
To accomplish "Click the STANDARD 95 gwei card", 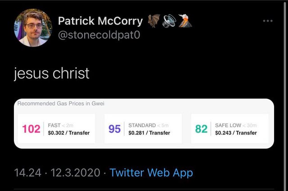I will (x=143, y=129).
